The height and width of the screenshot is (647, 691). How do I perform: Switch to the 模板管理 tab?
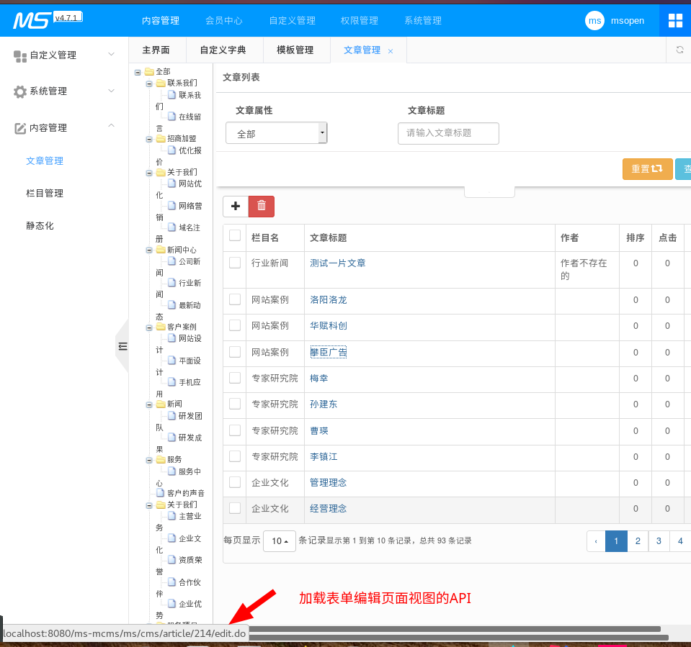295,50
